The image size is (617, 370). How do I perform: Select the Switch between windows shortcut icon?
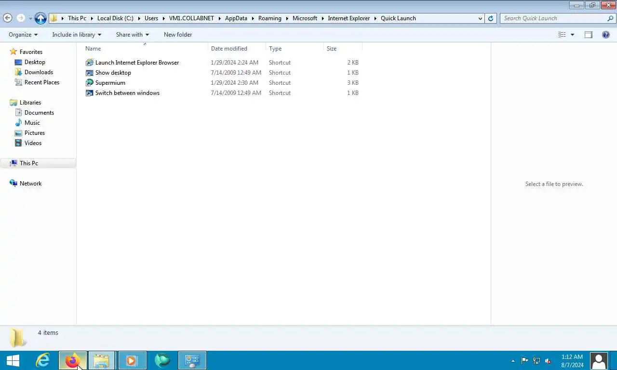[x=89, y=93]
